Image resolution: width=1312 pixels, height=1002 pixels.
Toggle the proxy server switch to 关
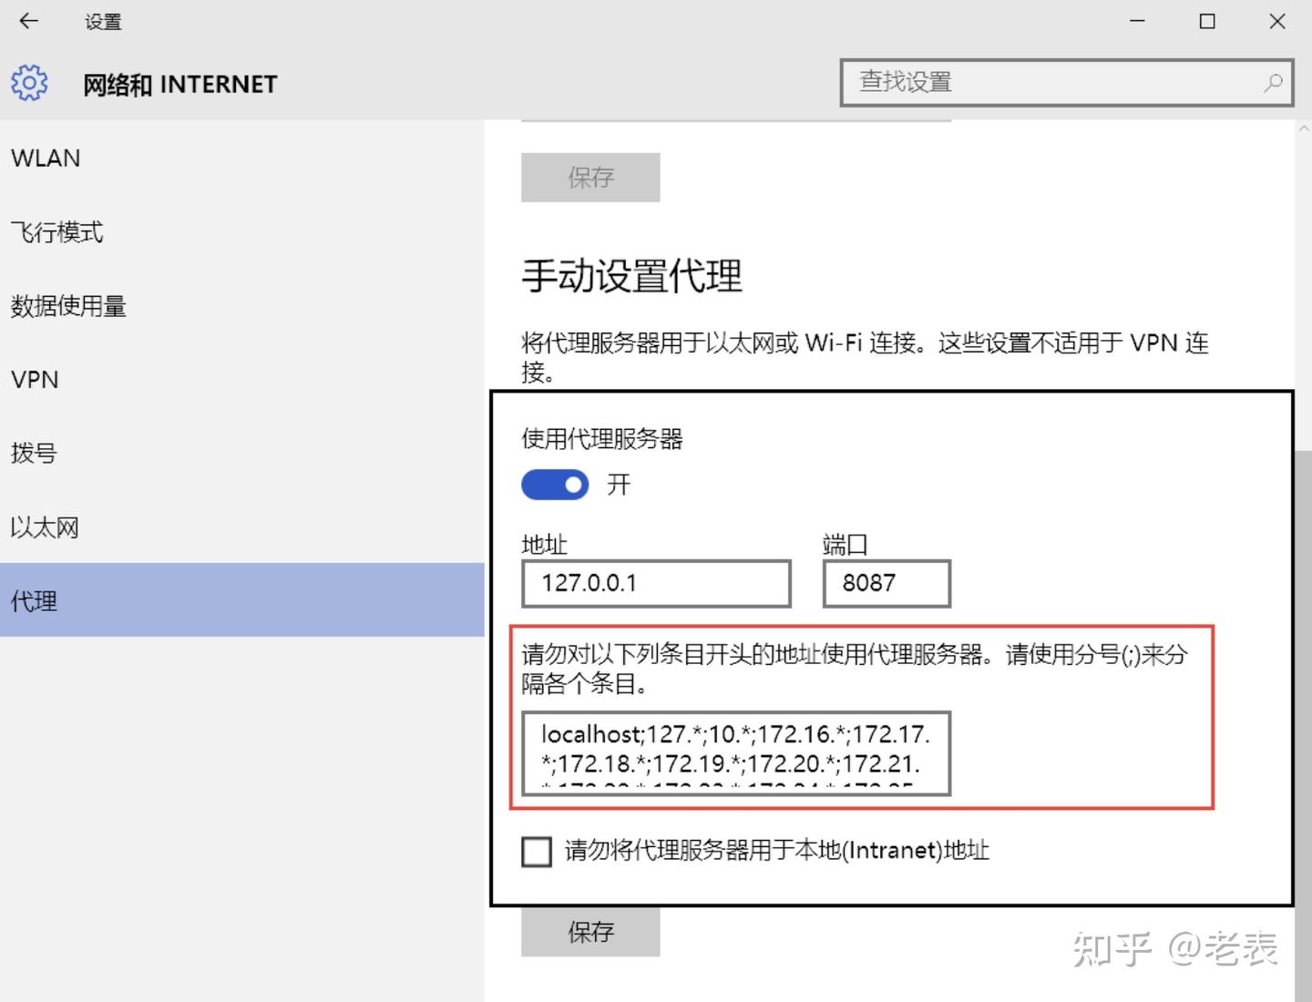553,485
